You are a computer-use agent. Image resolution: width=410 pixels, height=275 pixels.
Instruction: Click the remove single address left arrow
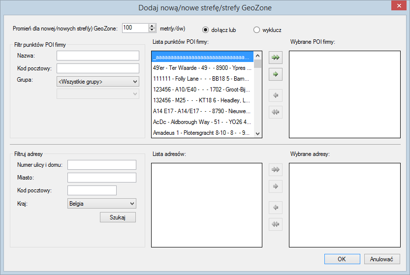pos(276,208)
